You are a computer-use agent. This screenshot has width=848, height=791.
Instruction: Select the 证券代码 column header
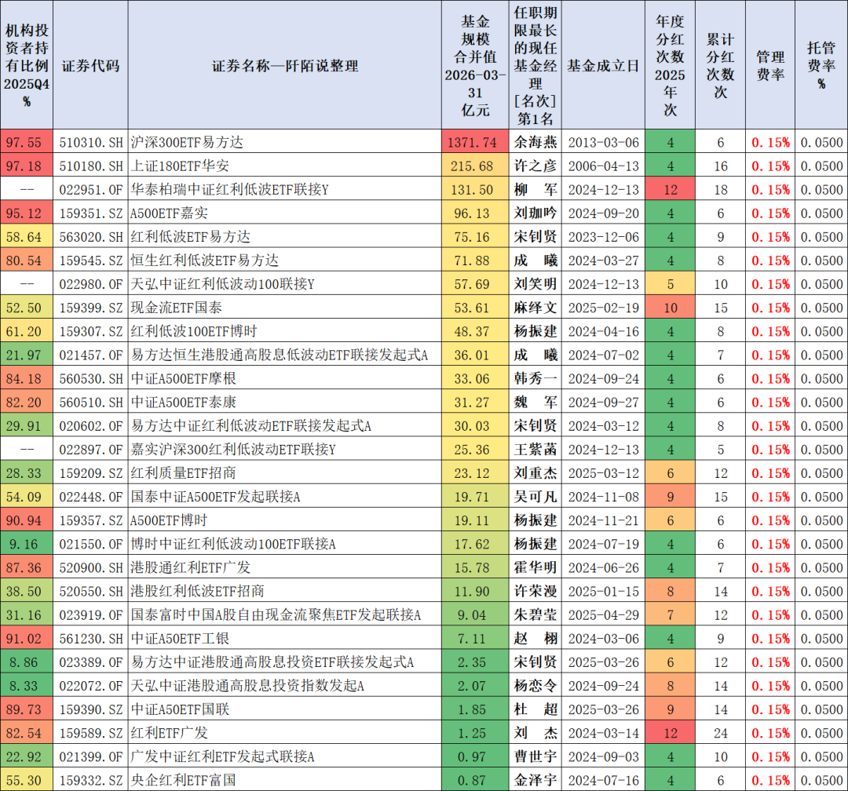tap(90, 65)
